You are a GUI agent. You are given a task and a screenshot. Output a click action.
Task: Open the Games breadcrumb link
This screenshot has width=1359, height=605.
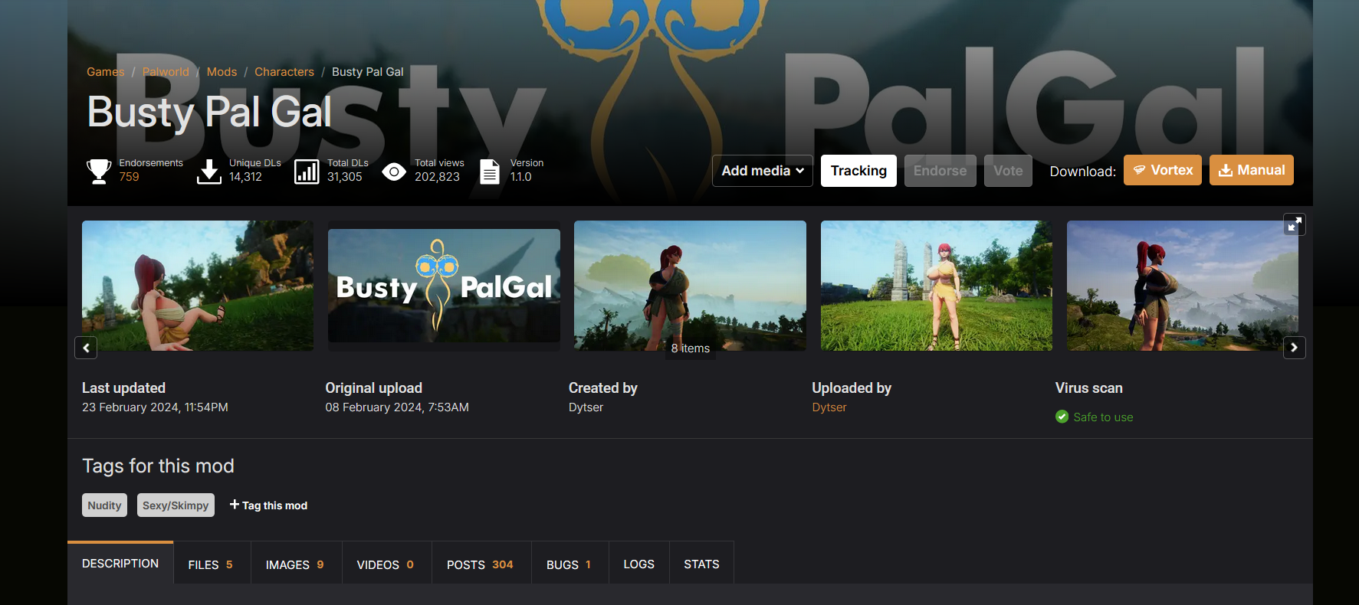[x=105, y=72]
